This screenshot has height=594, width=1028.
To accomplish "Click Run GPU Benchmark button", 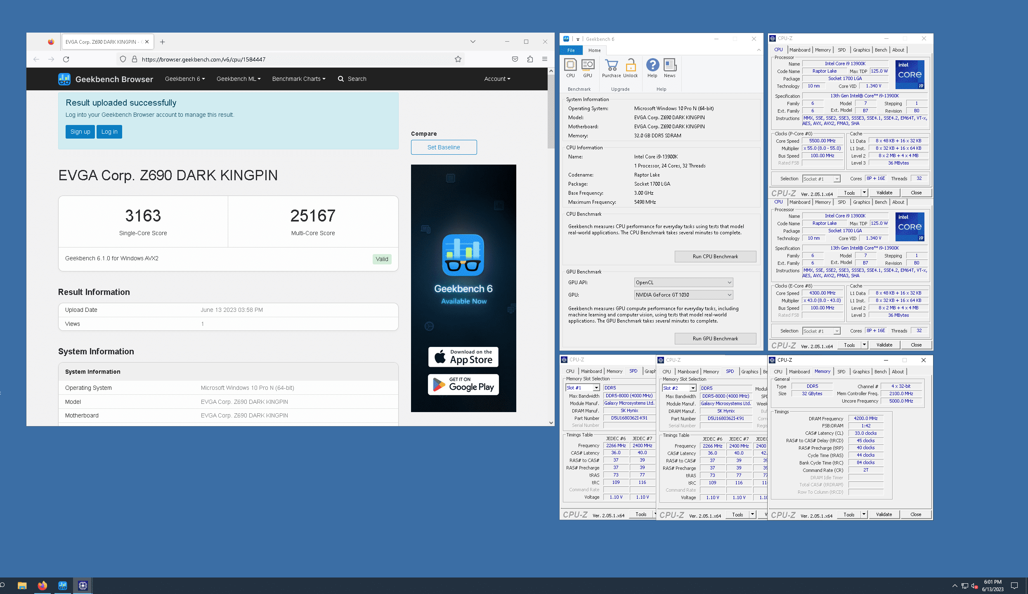I will [715, 339].
